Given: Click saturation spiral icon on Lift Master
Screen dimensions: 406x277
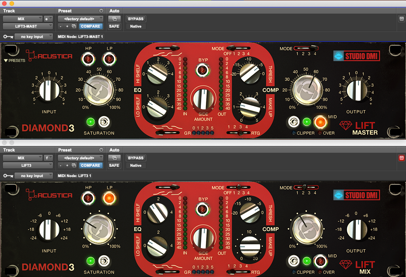Looking at the screenshot, I should click(x=104, y=122).
